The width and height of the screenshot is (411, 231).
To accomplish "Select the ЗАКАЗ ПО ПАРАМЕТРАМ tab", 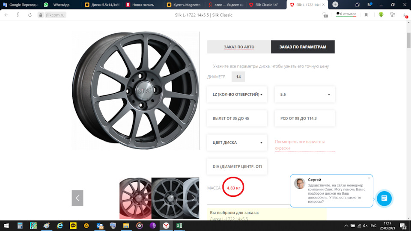I will 303,47.
